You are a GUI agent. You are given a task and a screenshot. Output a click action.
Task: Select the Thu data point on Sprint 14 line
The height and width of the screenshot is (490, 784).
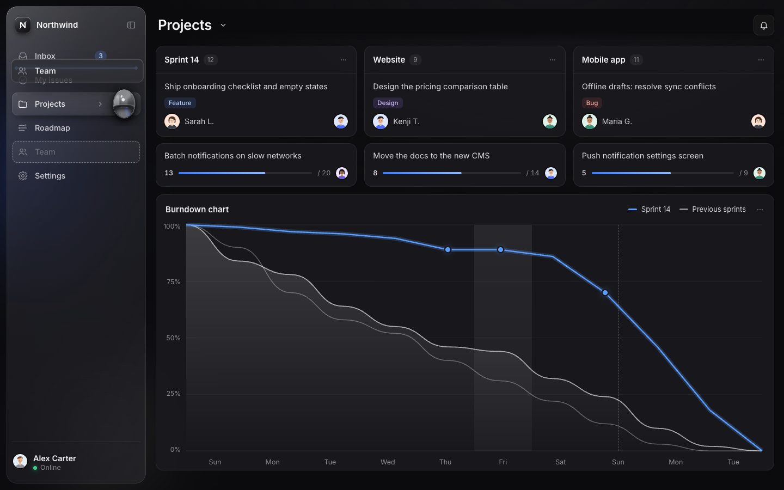tap(448, 250)
